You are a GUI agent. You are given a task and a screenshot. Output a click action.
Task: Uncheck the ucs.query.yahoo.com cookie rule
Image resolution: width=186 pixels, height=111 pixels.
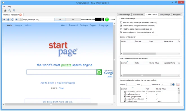pos(125,92)
